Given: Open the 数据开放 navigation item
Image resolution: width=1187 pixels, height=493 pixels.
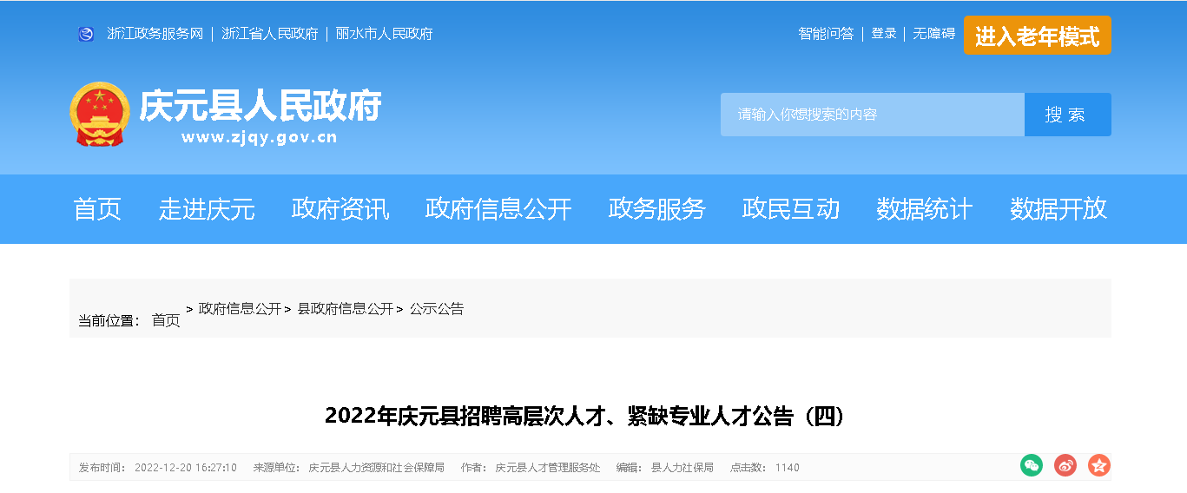Looking at the screenshot, I should pyautogui.click(x=1058, y=209).
